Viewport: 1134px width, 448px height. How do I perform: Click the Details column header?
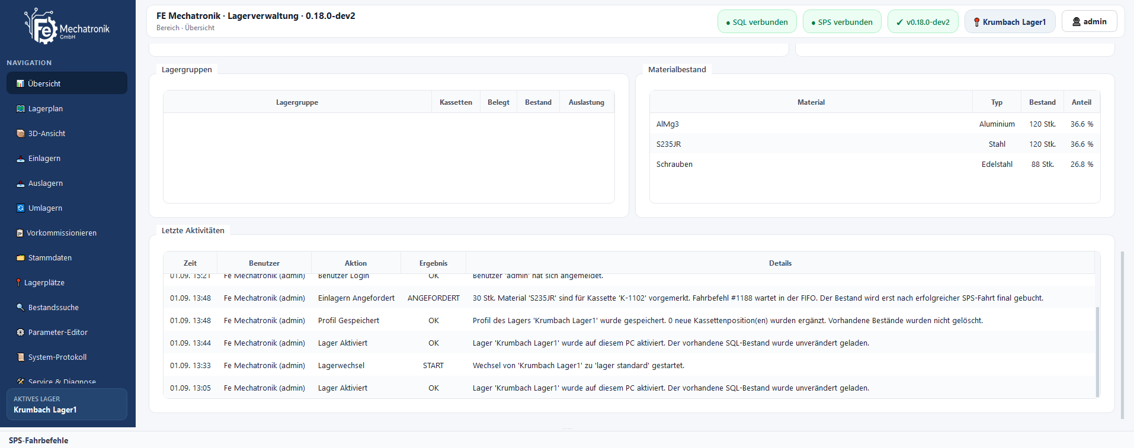(x=780, y=263)
